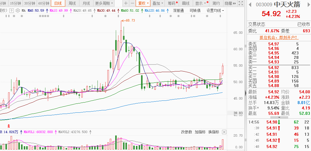
Task: Click the 买一 price 54.92
Action: (x=274, y=68)
